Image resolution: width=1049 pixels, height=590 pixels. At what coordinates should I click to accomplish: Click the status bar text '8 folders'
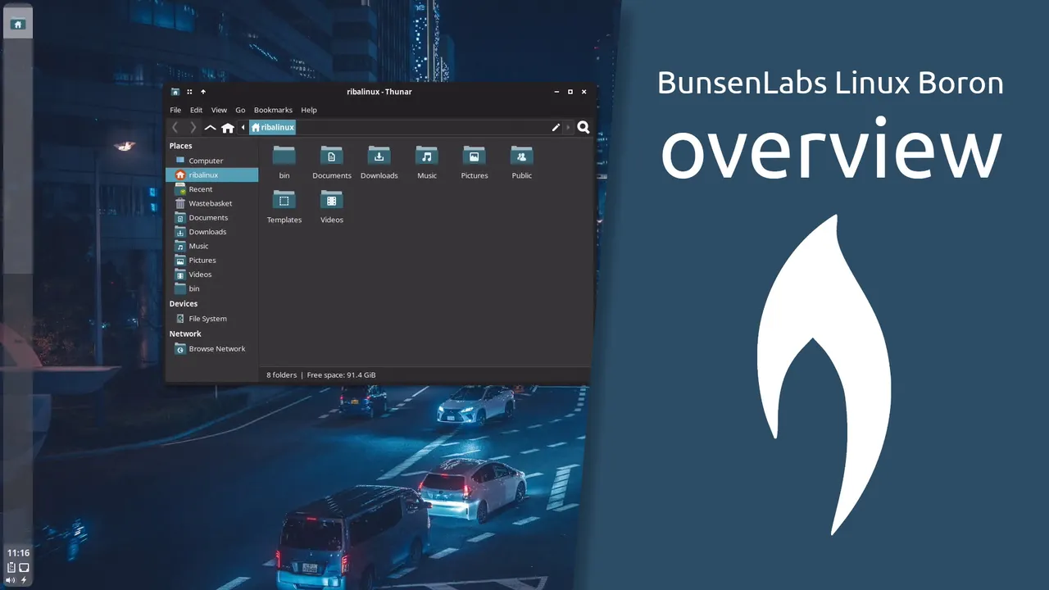[x=281, y=374]
